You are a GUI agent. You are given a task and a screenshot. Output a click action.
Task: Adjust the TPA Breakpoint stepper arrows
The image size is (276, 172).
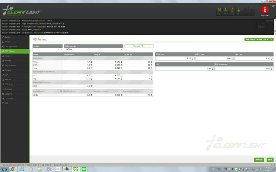[272, 69]
